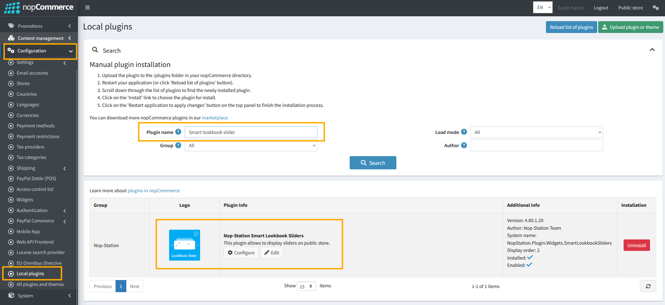Expand the Promotions menu arrow
This screenshot has width=665, height=305.
[x=70, y=26]
